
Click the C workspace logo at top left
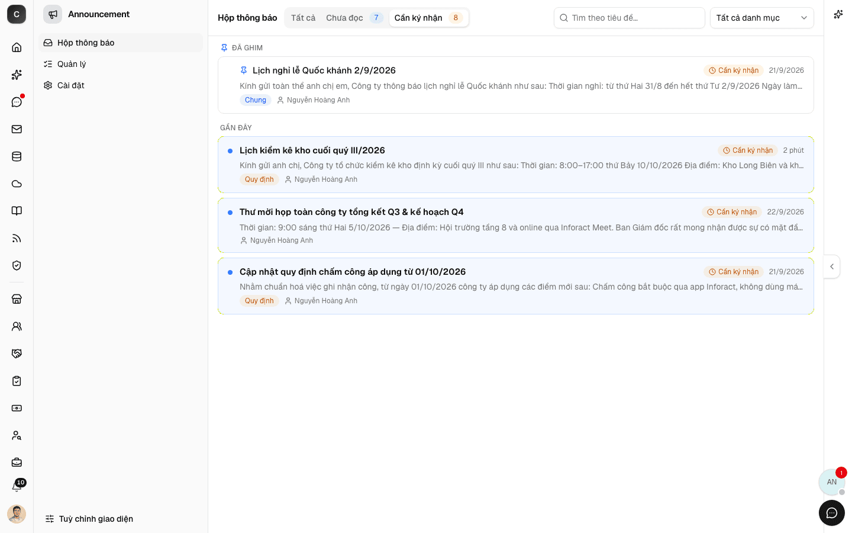click(x=17, y=14)
